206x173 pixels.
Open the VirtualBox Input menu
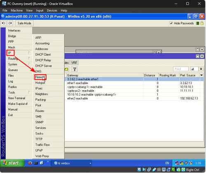pyautogui.click(x=40, y=10)
